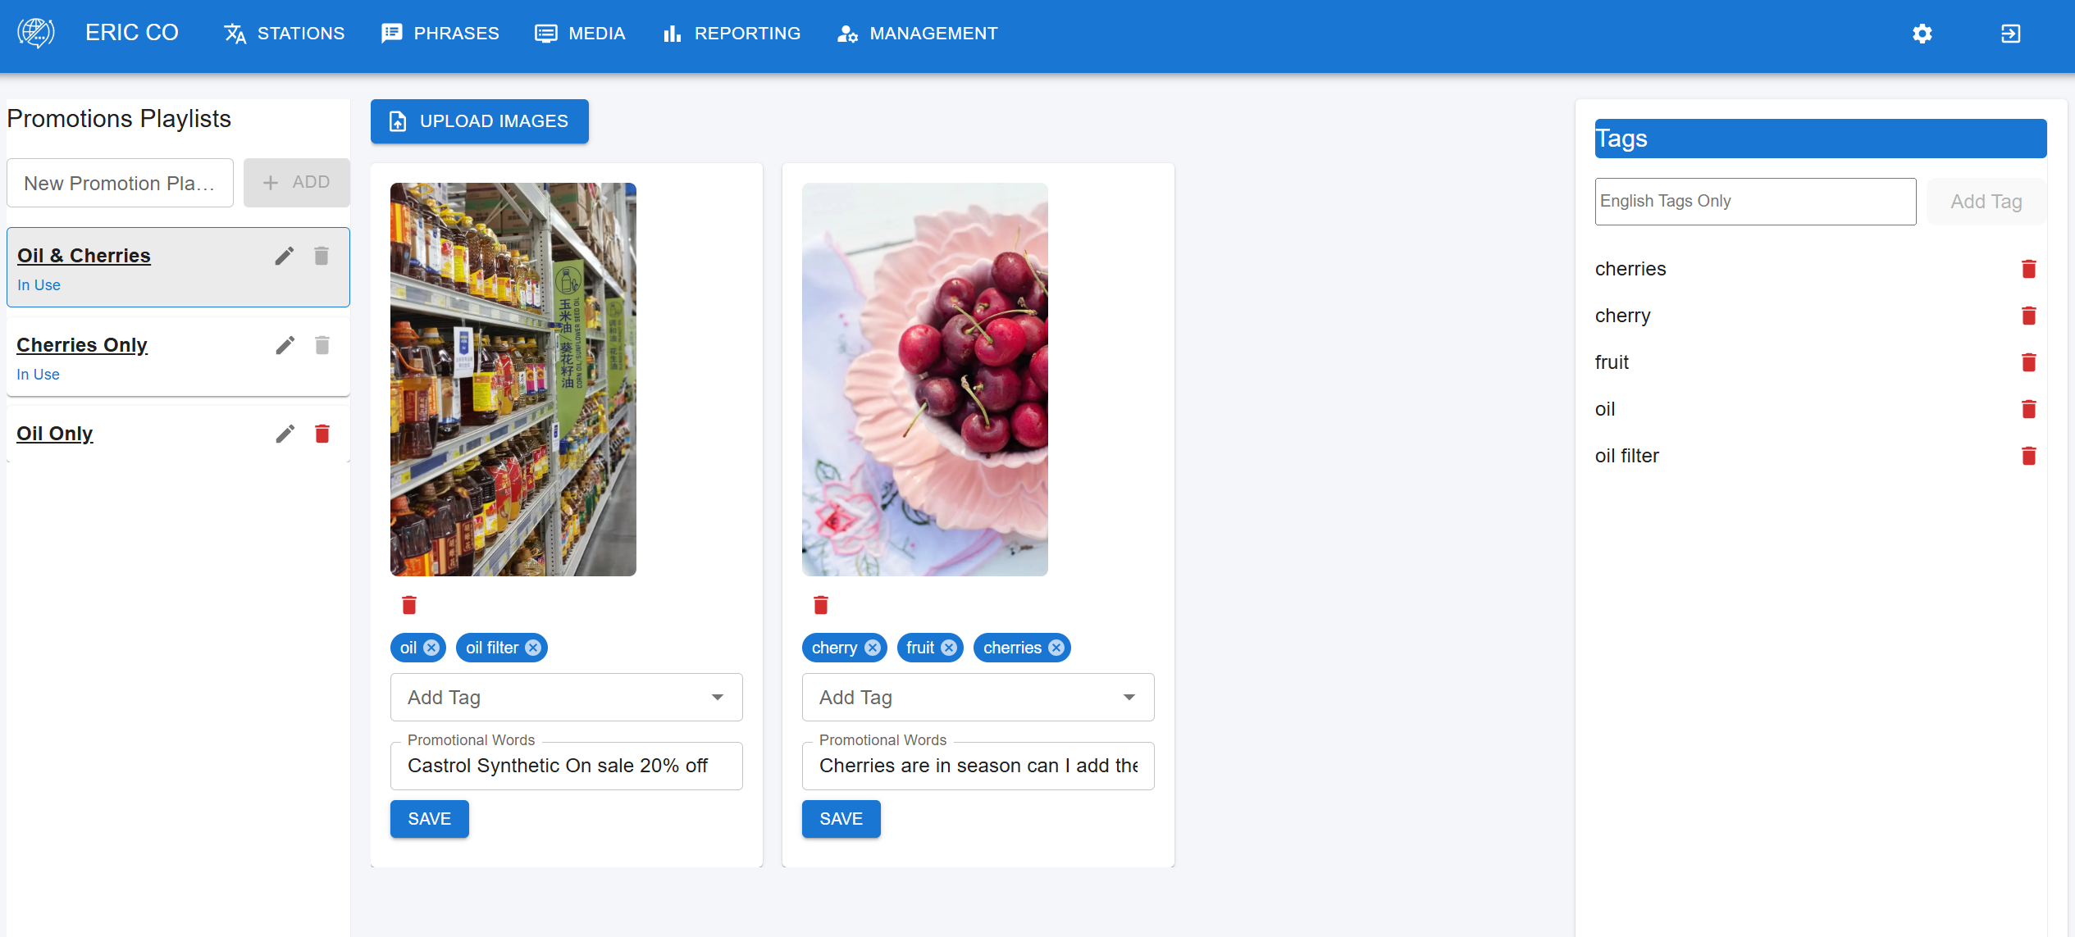2075x937 pixels.
Task: Click the logout icon in header
Action: (x=2010, y=34)
